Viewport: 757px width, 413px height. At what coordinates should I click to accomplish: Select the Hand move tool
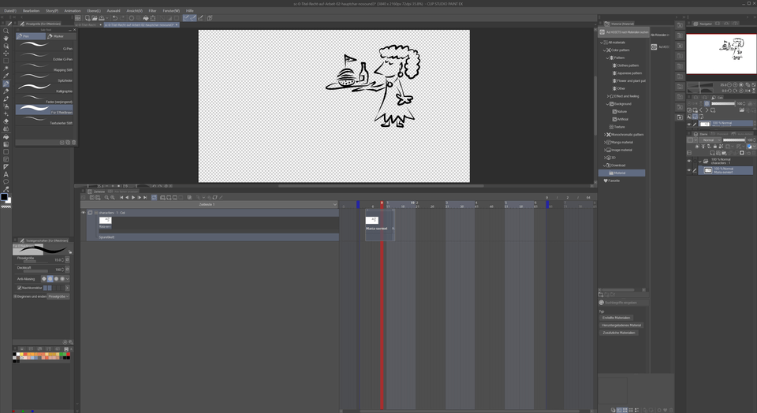click(6, 38)
